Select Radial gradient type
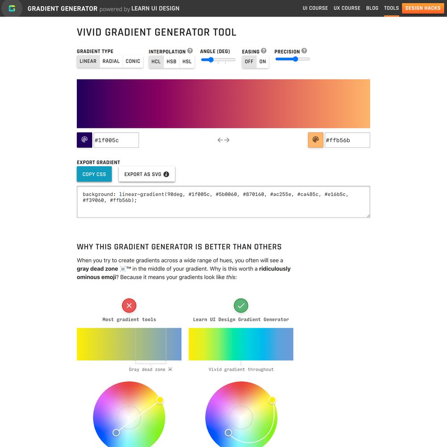The height and width of the screenshot is (447, 447). (x=111, y=61)
